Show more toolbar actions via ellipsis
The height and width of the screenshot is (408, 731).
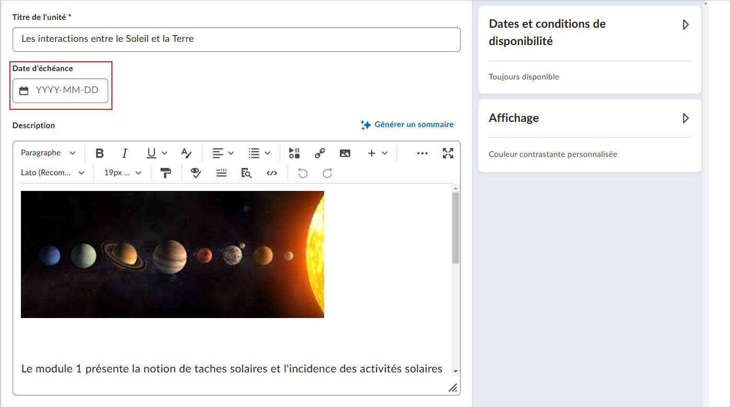click(422, 153)
